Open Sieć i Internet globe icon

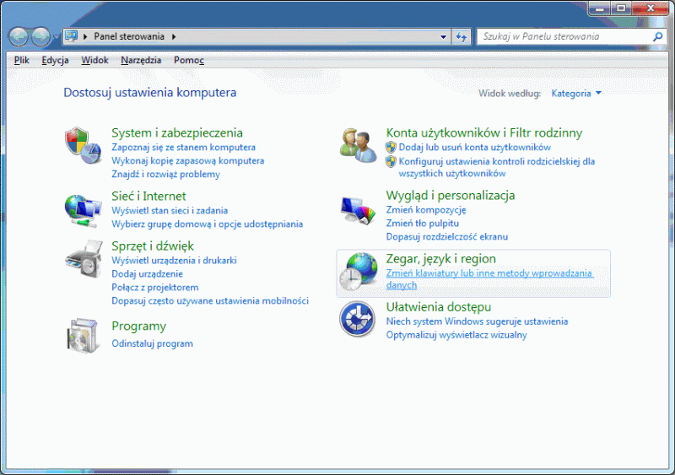(x=83, y=211)
